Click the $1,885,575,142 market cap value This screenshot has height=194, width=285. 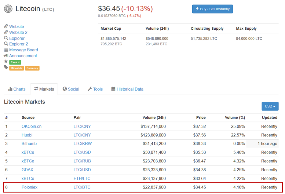(113, 39)
